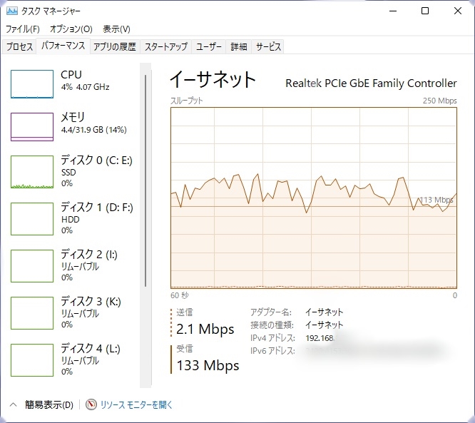Open the オプション(O) menu
Image resolution: width=475 pixels, height=423 pixels.
(x=71, y=29)
